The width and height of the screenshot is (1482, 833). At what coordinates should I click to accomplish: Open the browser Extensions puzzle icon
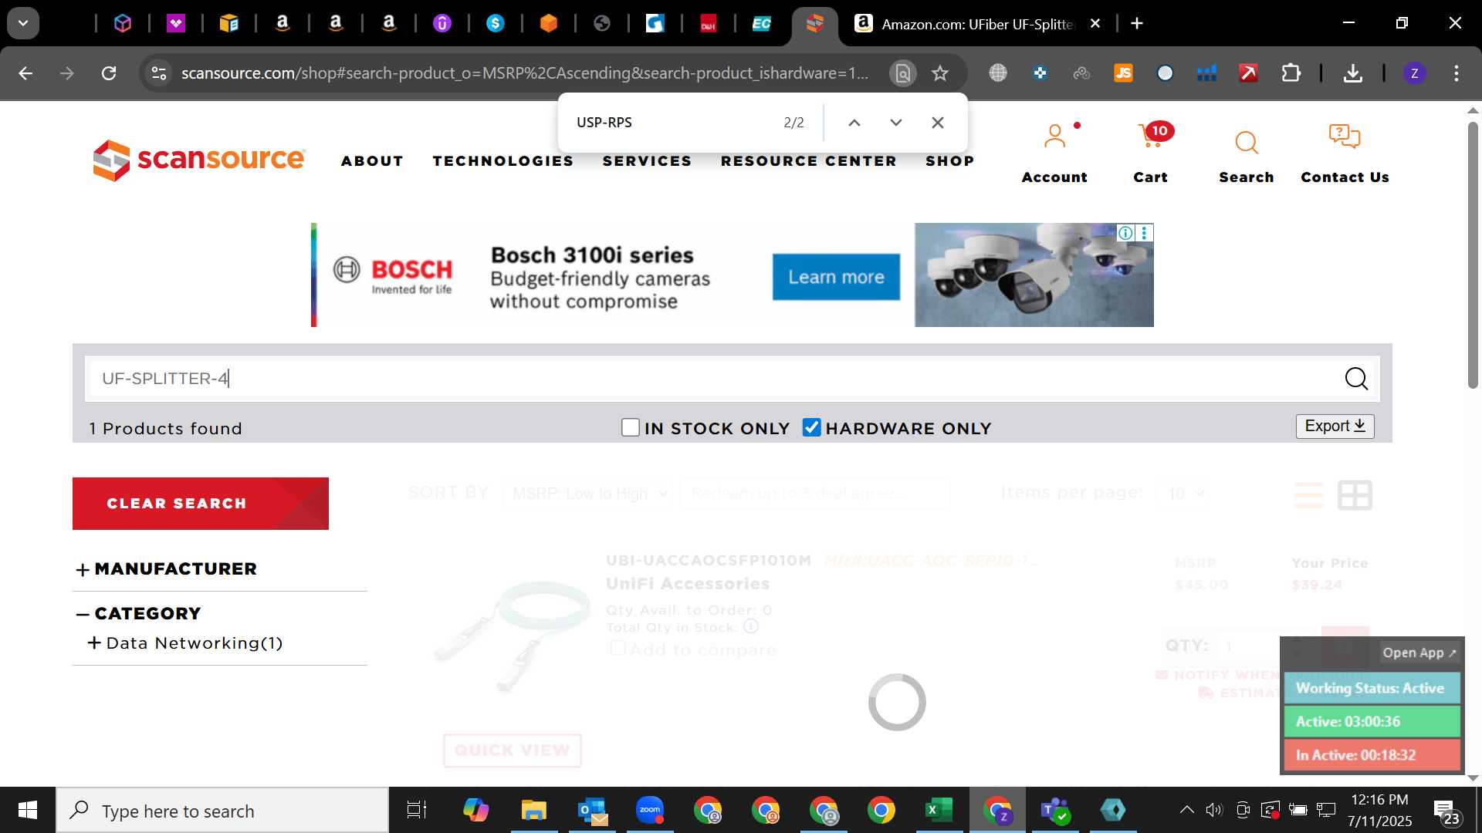pyautogui.click(x=1291, y=73)
